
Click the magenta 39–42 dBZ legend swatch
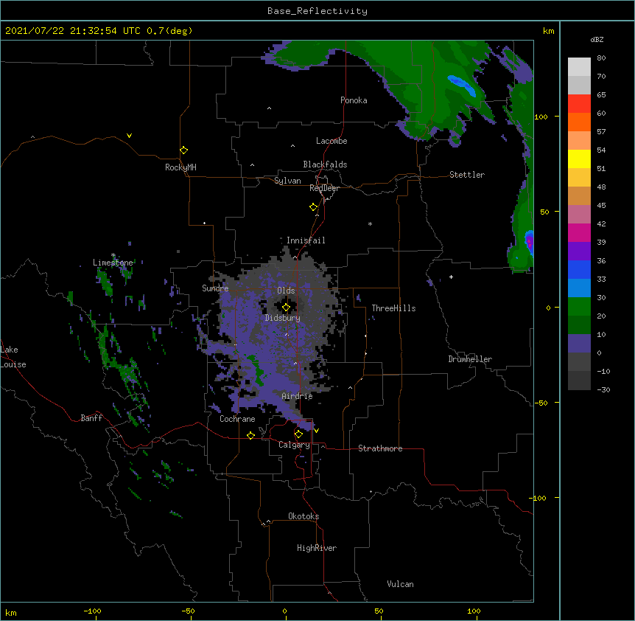click(579, 232)
